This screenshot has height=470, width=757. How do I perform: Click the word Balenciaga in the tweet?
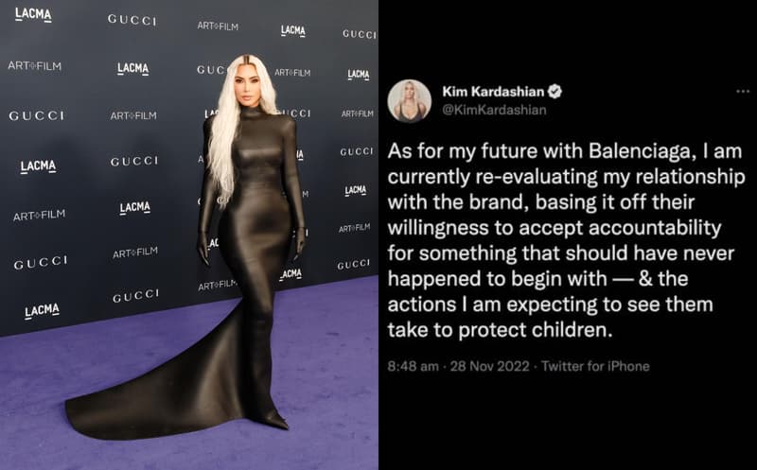(642, 151)
